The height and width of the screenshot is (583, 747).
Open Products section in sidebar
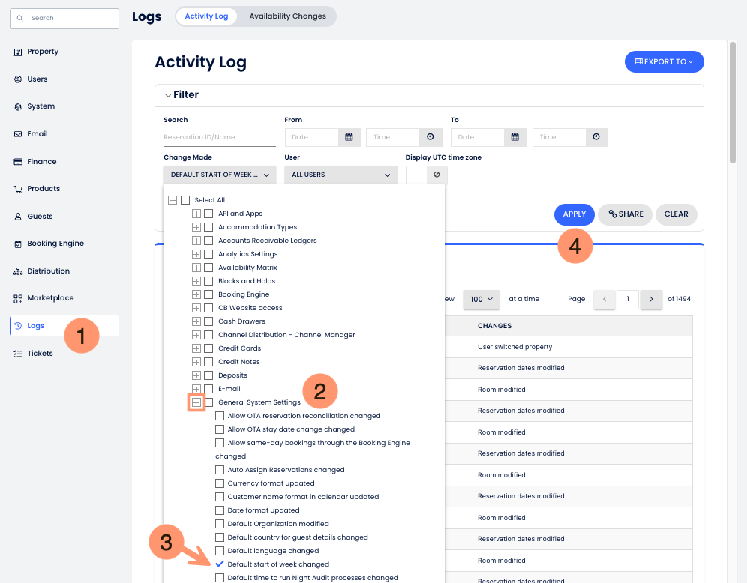(x=43, y=189)
